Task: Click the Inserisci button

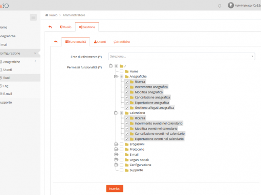Action: coord(115,188)
